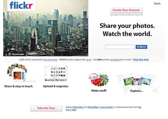Click the blue SEARCH button

pyautogui.click(x=141, y=47)
